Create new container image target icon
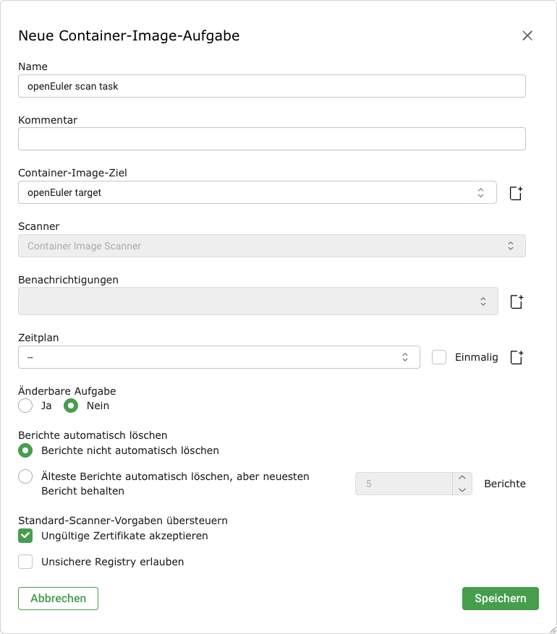This screenshot has width=557, height=634. click(516, 193)
